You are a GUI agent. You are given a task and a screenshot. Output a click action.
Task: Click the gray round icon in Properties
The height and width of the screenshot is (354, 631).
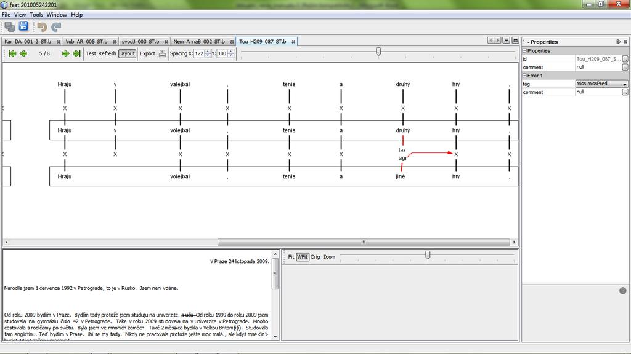coord(622,291)
